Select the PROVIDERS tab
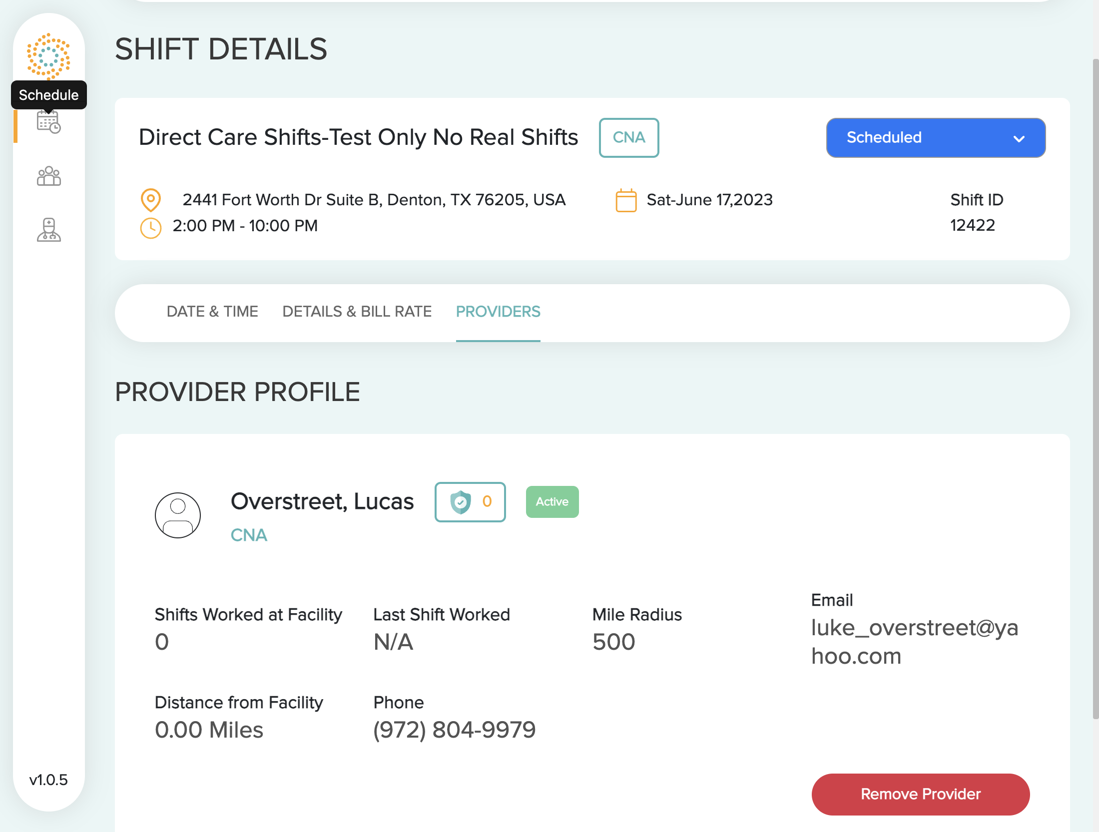This screenshot has width=1099, height=832. point(498,312)
